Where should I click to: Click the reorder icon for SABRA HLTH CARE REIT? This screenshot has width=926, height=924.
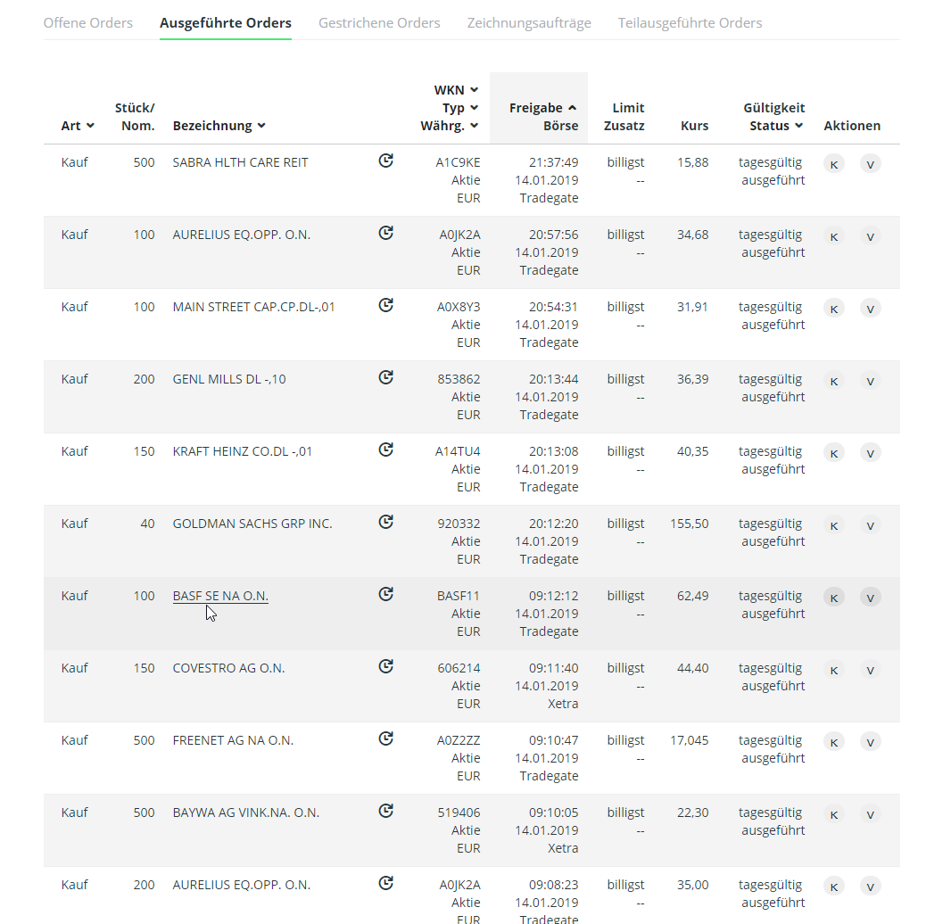385,160
